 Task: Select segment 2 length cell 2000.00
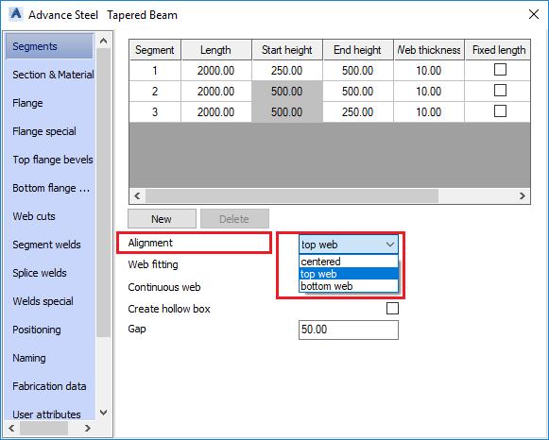pos(216,92)
